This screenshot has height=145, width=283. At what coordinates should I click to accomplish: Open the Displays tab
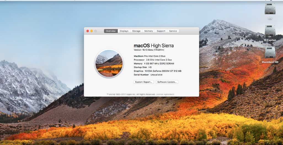click(124, 31)
